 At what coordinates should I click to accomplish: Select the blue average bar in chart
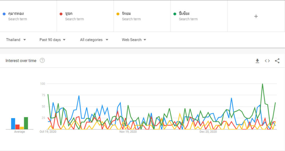click(13, 124)
